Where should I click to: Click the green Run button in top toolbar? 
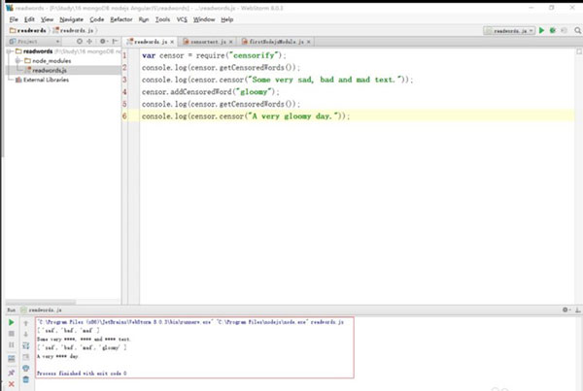[x=541, y=30]
